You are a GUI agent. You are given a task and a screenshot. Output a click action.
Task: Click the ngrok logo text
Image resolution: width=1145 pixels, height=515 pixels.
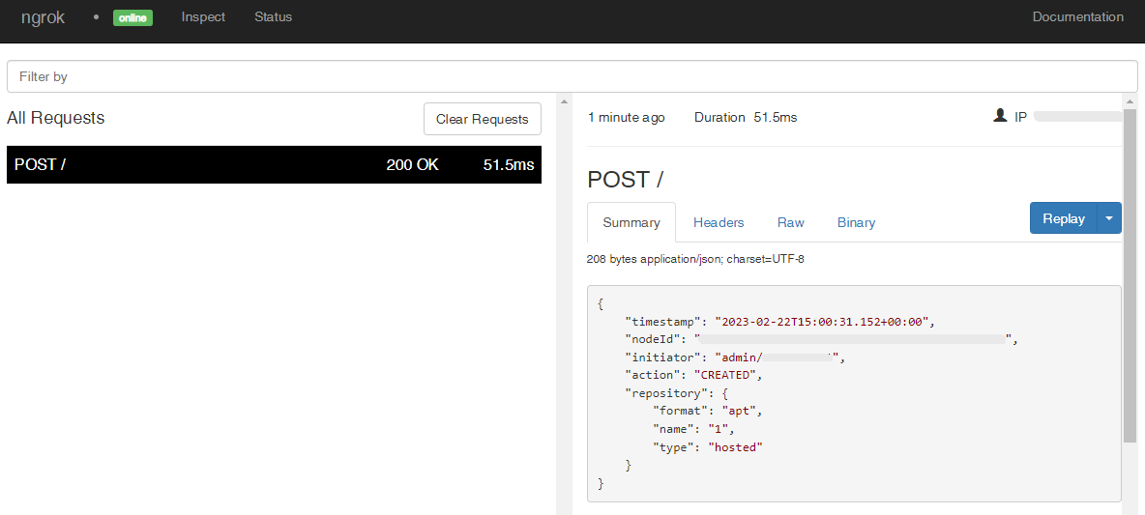click(x=44, y=17)
